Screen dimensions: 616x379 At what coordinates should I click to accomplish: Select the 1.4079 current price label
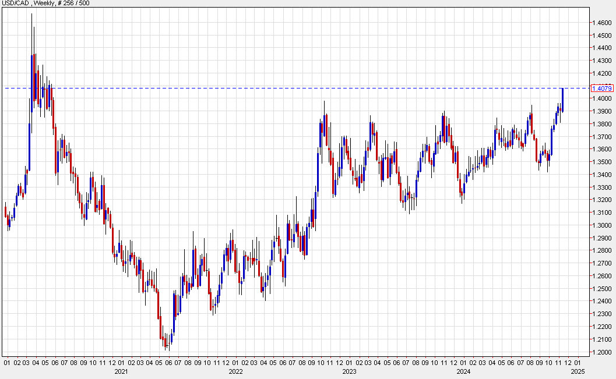(x=601, y=88)
